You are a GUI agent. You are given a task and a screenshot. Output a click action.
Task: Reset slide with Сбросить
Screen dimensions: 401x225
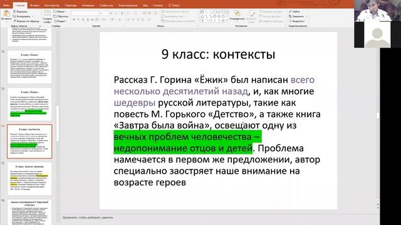[x=61, y=16]
